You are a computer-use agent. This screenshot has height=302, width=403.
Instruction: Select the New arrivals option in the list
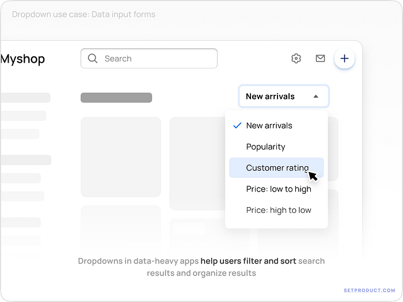pos(269,125)
